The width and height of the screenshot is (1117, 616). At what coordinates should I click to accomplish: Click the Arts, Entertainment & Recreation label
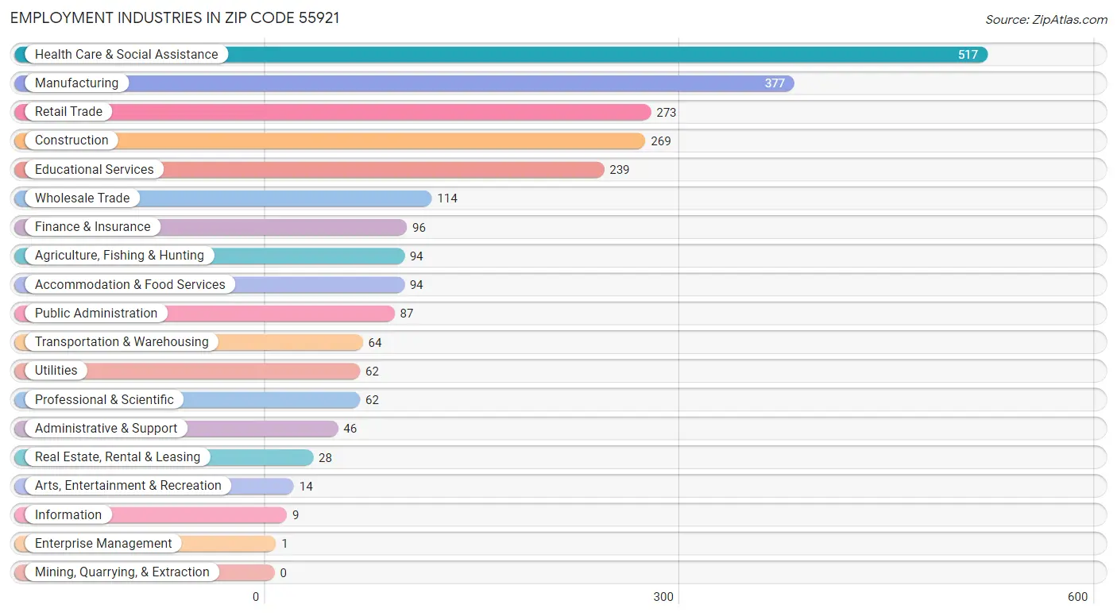(x=128, y=485)
